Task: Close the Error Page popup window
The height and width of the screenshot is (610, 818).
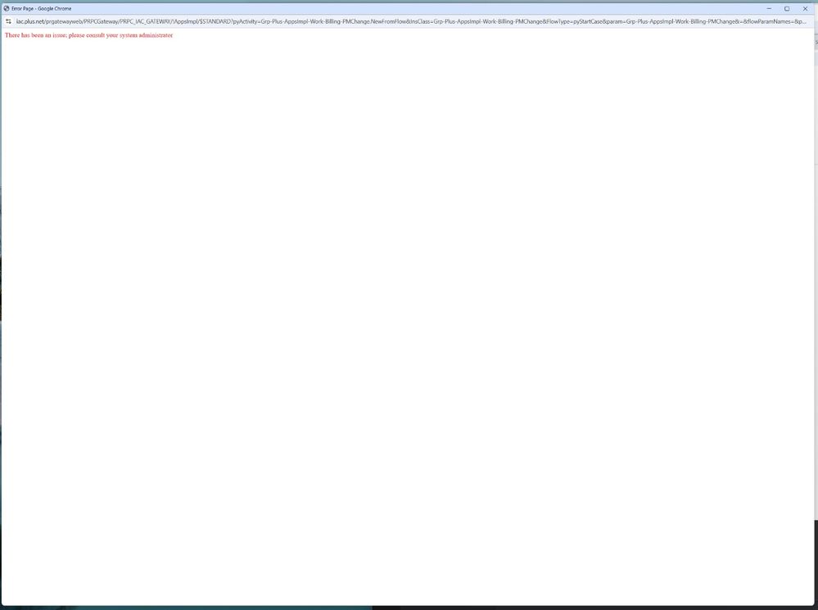Action: [805, 8]
